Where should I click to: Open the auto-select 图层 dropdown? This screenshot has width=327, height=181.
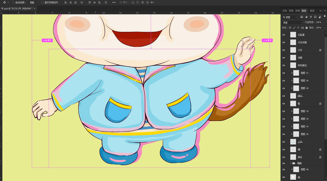tap(33, 3)
